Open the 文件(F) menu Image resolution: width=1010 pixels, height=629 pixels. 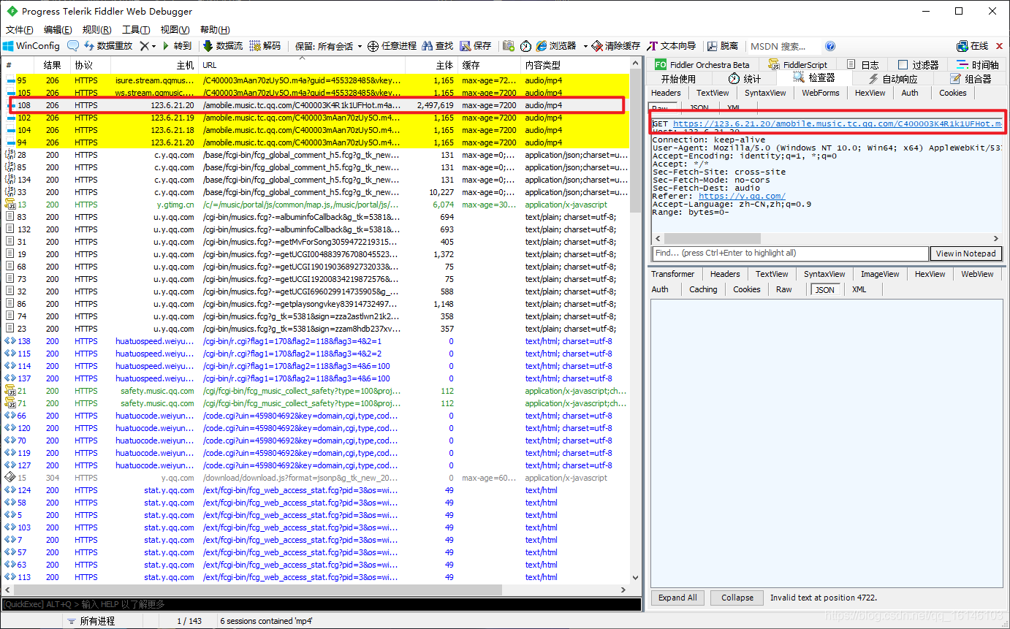pyautogui.click(x=20, y=30)
